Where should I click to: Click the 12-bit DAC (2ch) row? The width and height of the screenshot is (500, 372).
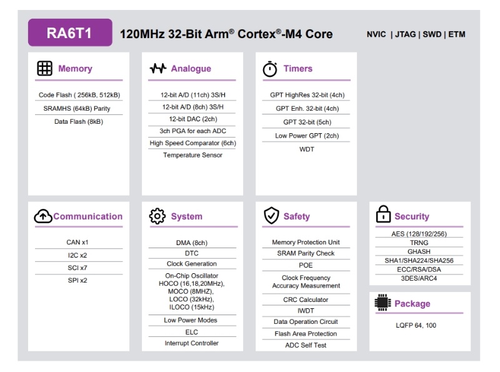tap(192, 119)
